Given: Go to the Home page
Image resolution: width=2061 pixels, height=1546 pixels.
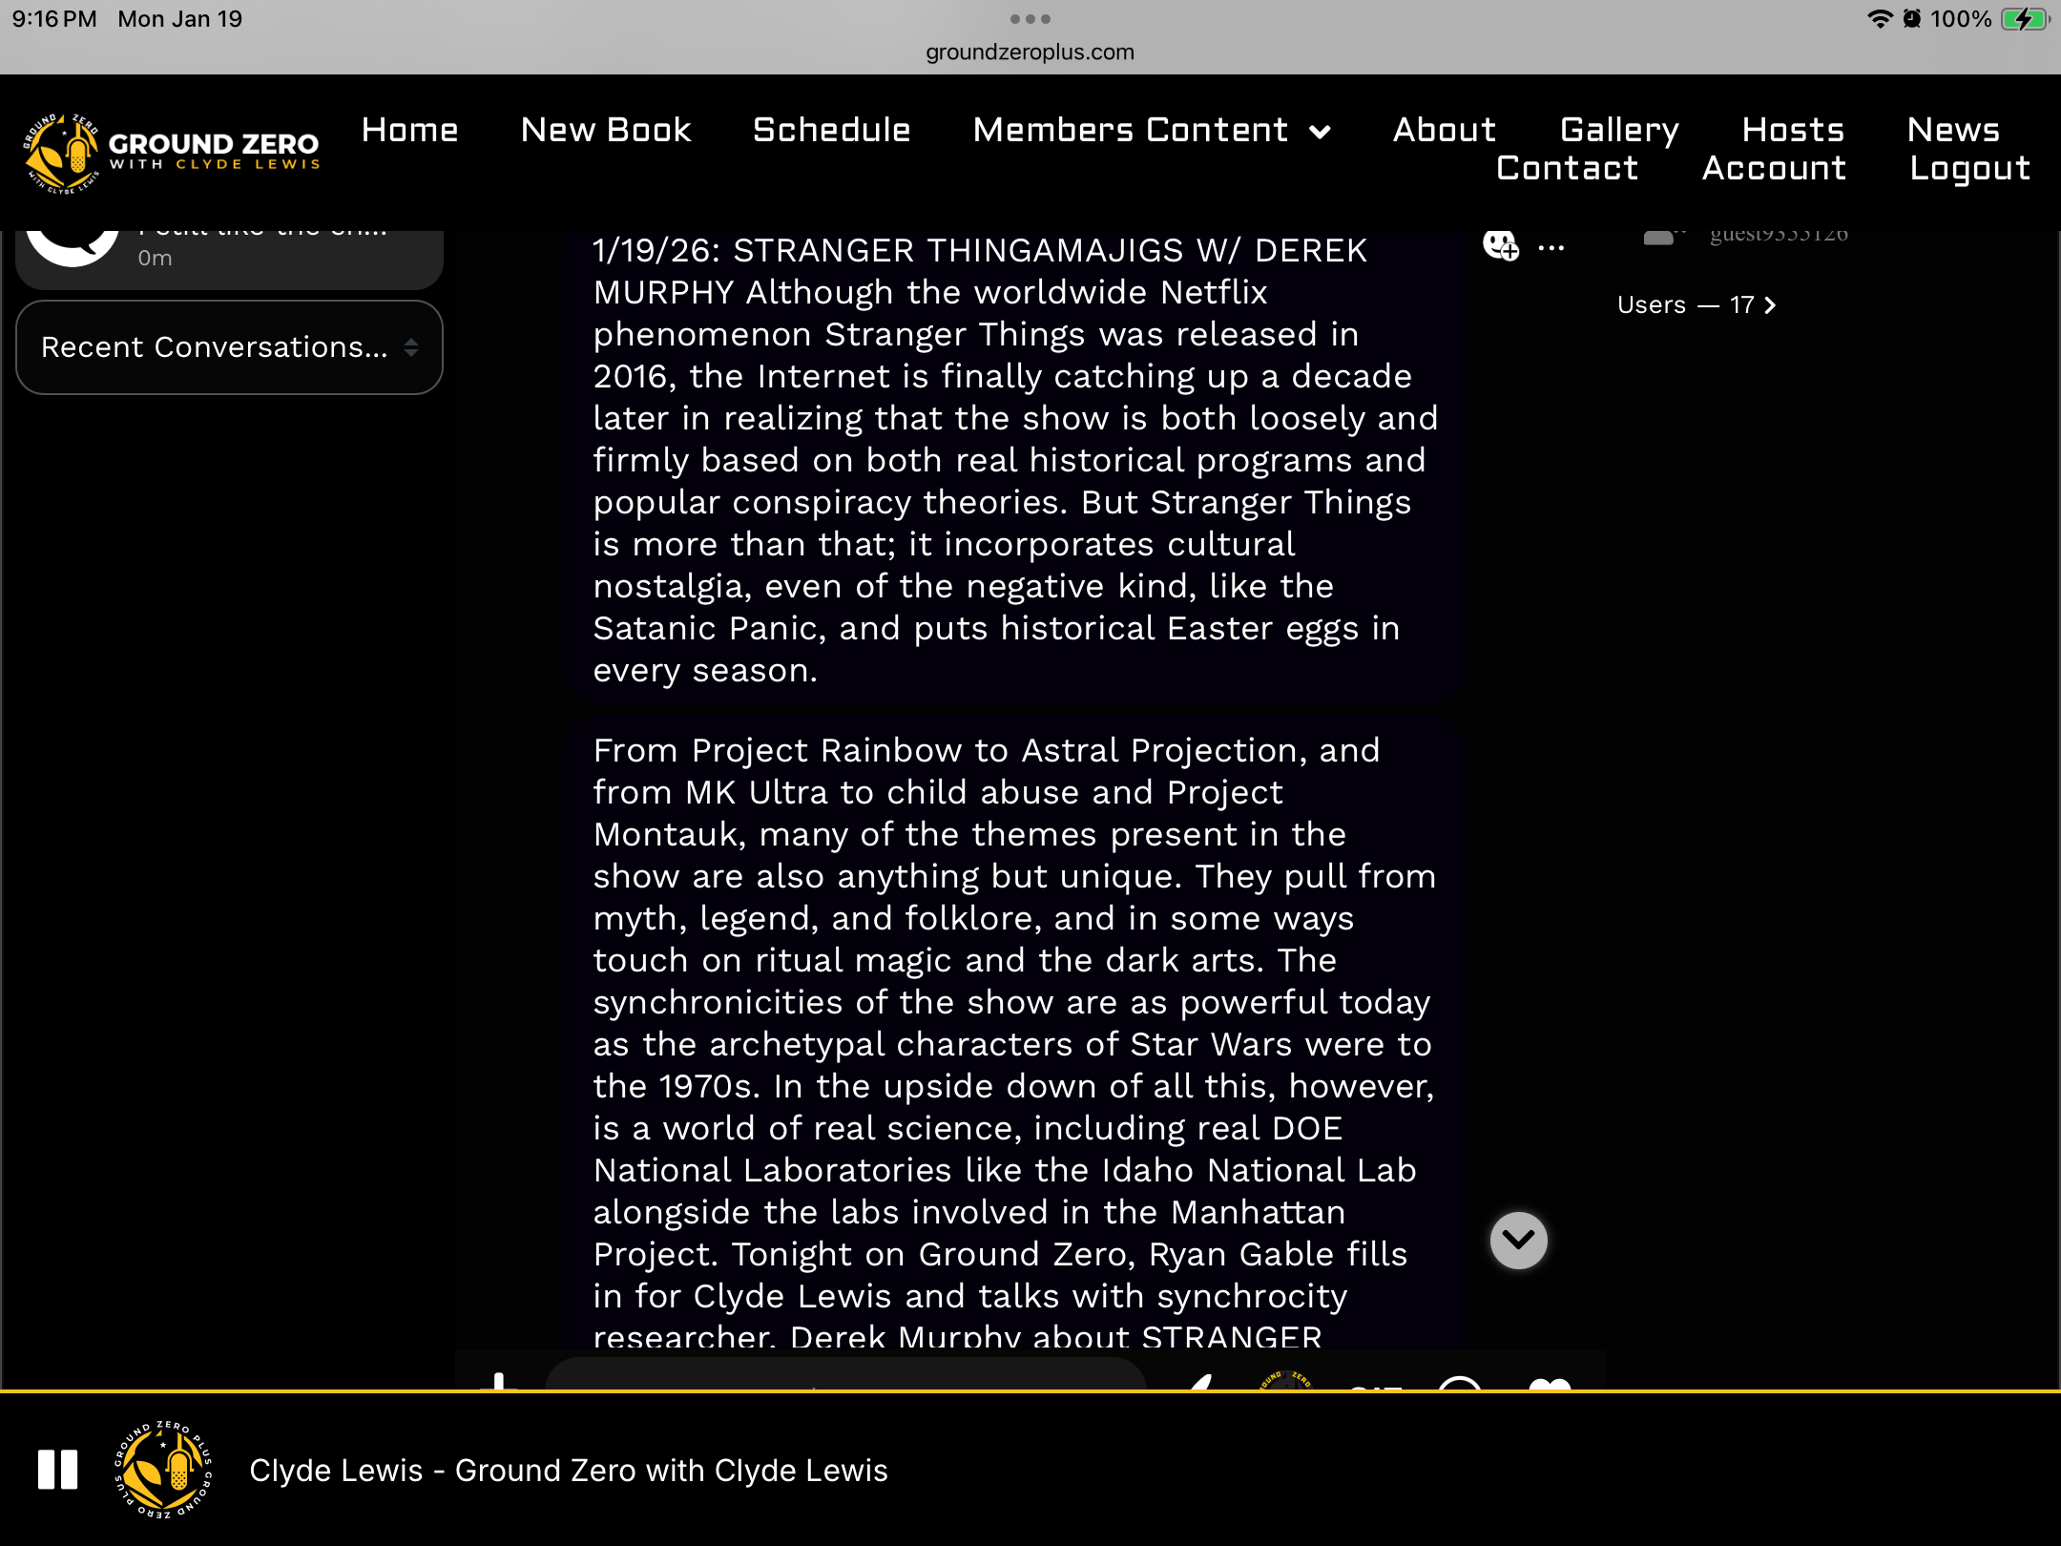Looking at the screenshot, I should [x=409, y=131].
